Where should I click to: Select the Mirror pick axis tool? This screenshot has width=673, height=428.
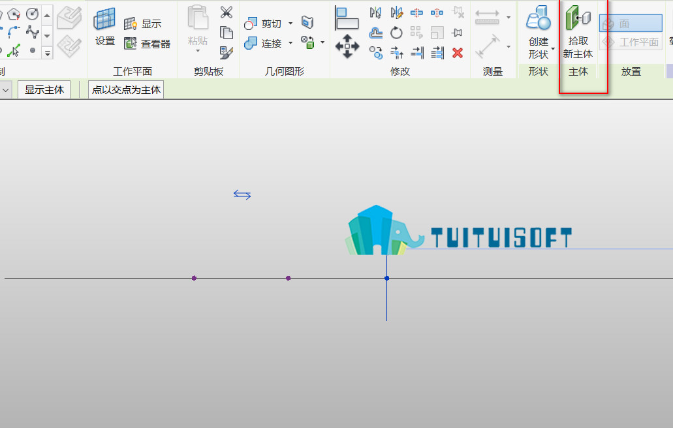[375, 12]
